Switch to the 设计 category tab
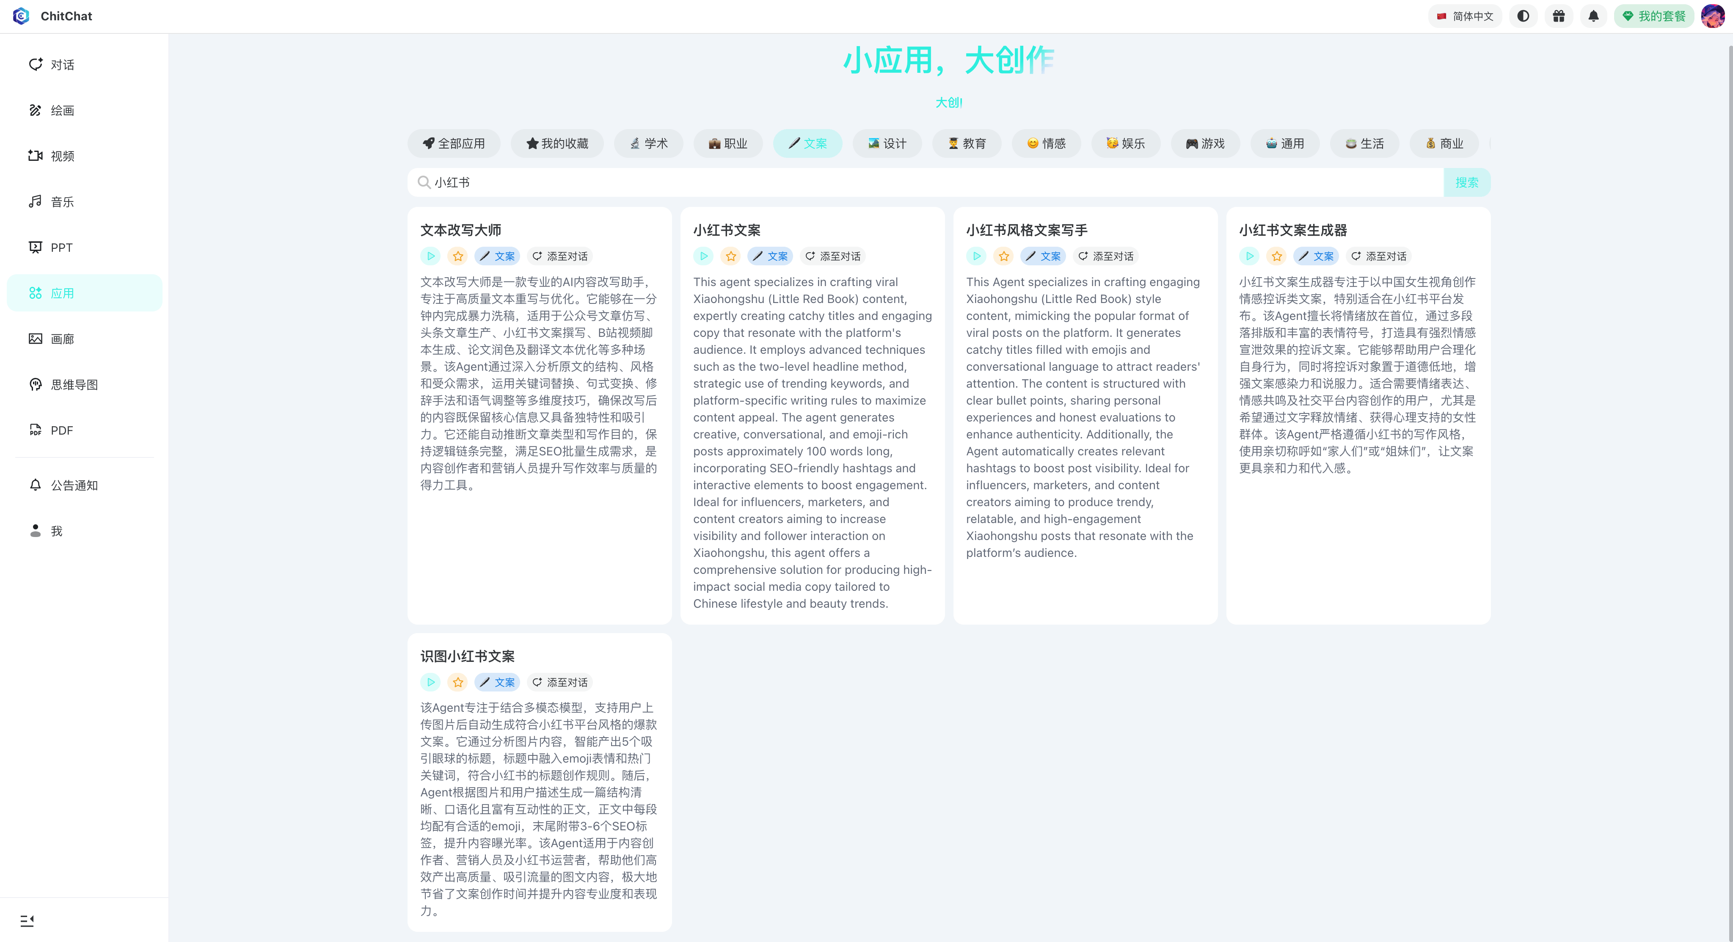 point(887,143)
